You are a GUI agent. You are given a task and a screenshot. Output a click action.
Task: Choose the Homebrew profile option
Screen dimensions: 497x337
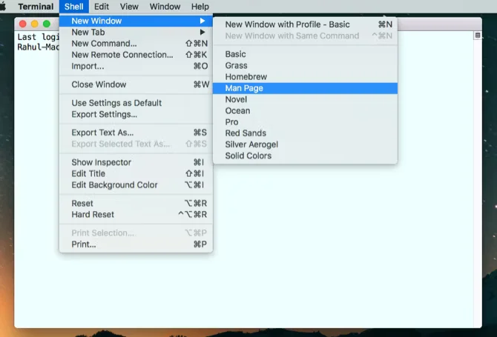click(246, 77)
